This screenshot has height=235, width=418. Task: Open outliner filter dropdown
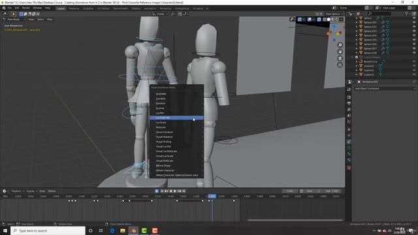pos(407,14)
